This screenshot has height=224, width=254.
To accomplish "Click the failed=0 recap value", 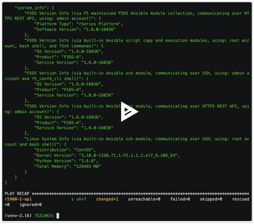I will [x=180, y=199].
